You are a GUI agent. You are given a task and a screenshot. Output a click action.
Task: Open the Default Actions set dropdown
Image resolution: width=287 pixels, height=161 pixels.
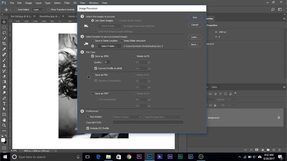coord(127,117)
